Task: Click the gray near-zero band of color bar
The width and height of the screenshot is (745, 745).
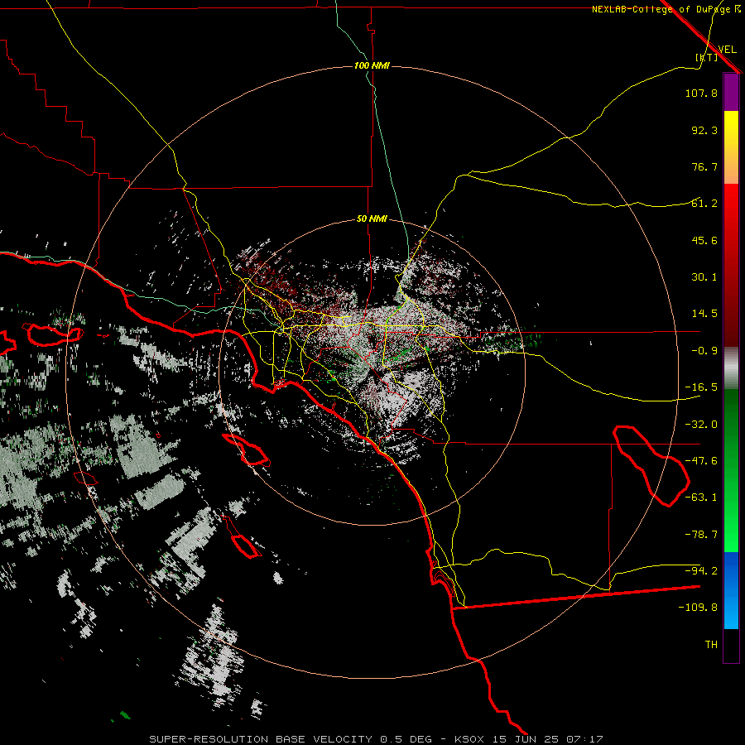Action: click(731, 368)
